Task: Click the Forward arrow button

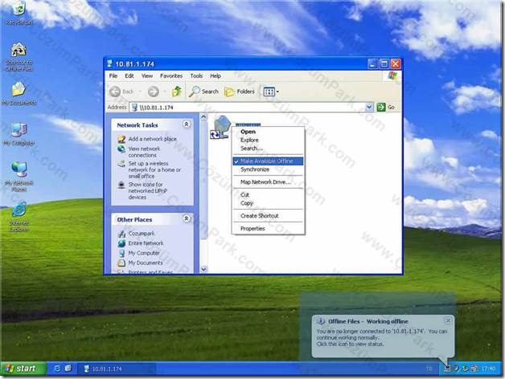Action: pyautogui.click(x=154, y=92)
